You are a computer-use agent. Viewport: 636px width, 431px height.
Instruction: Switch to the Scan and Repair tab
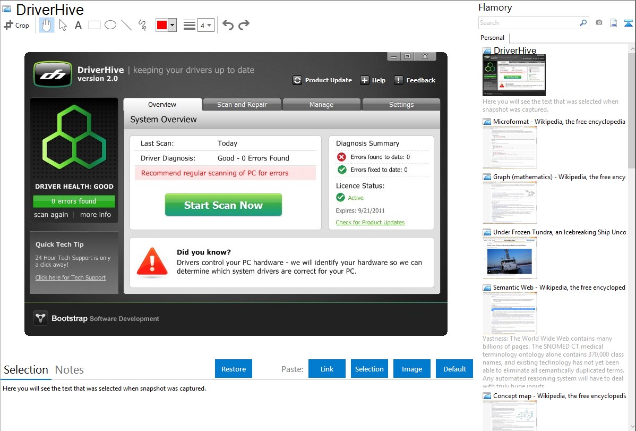click(x=242, y=104)
